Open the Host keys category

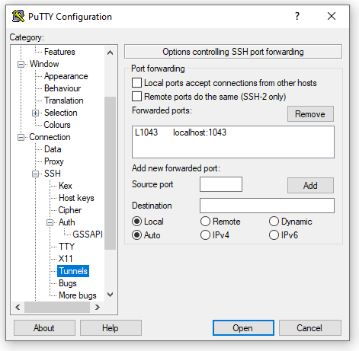click(x=76, y=198)
